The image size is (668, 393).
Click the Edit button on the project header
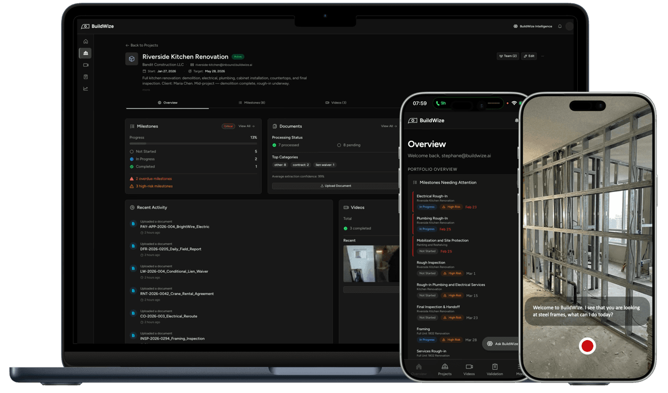click(x=528, y=56)
